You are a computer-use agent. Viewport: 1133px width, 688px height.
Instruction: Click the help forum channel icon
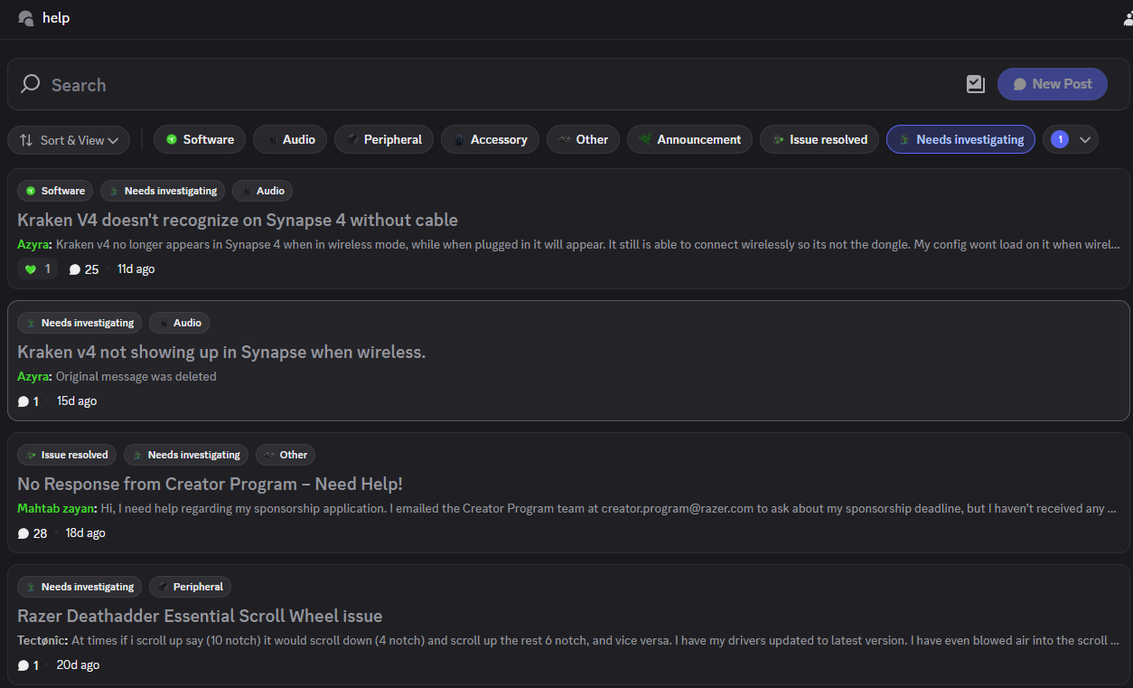(x=25, y=18)
